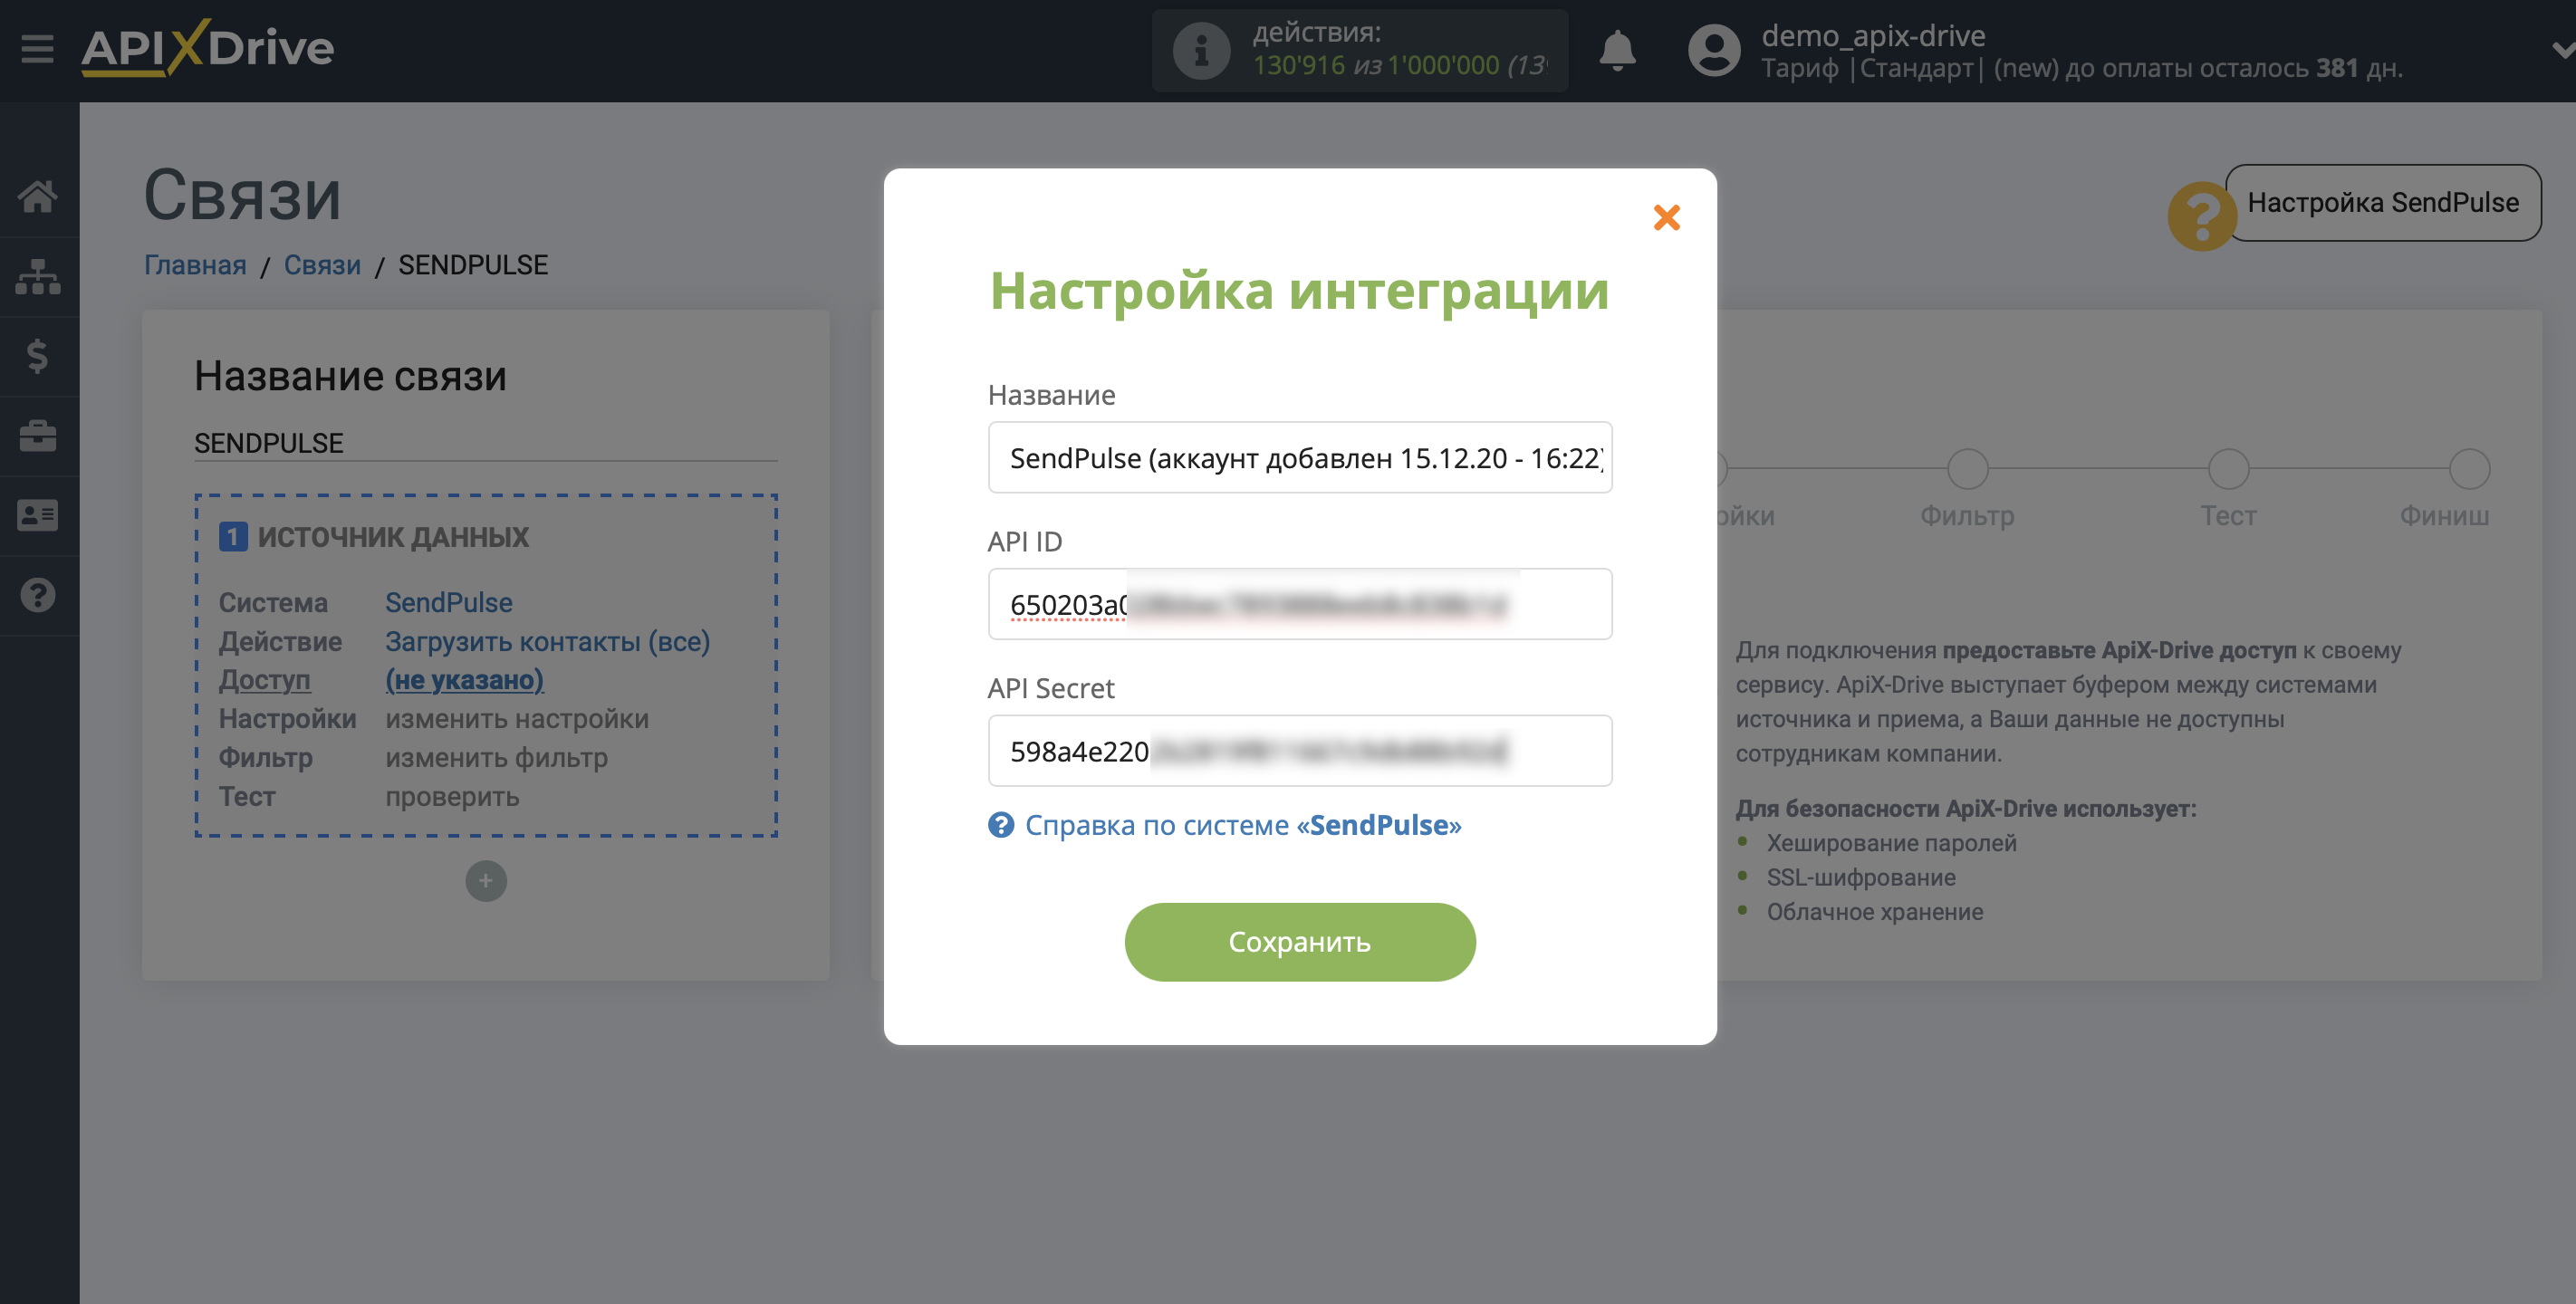The image size is (2576, 1304).
Task: Open the Настройка SendPulse help button
Action: click(x=2383, y=203)
